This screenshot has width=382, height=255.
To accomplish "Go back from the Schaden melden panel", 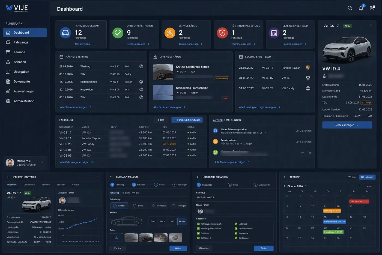I will point(111,177).
